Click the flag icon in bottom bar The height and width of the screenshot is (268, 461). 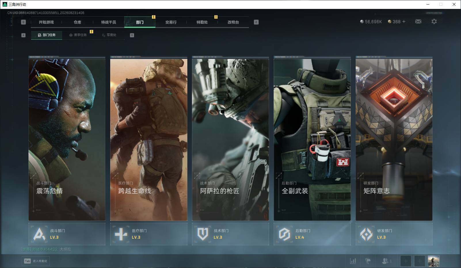[x=368, y=261]
